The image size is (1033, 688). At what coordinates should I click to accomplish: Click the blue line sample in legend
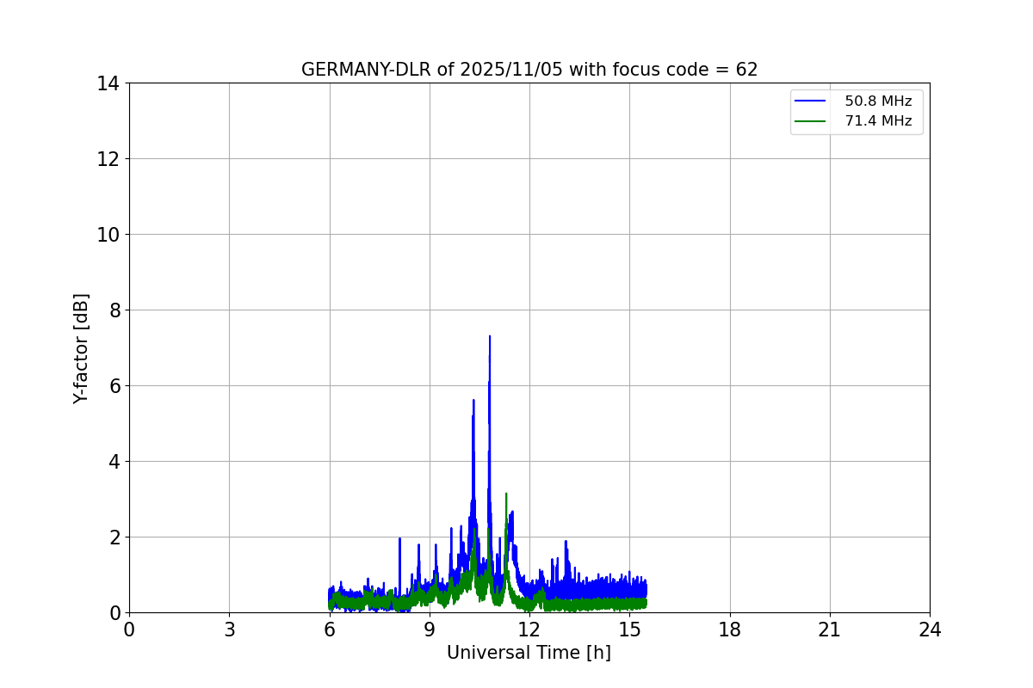point(811,101)
